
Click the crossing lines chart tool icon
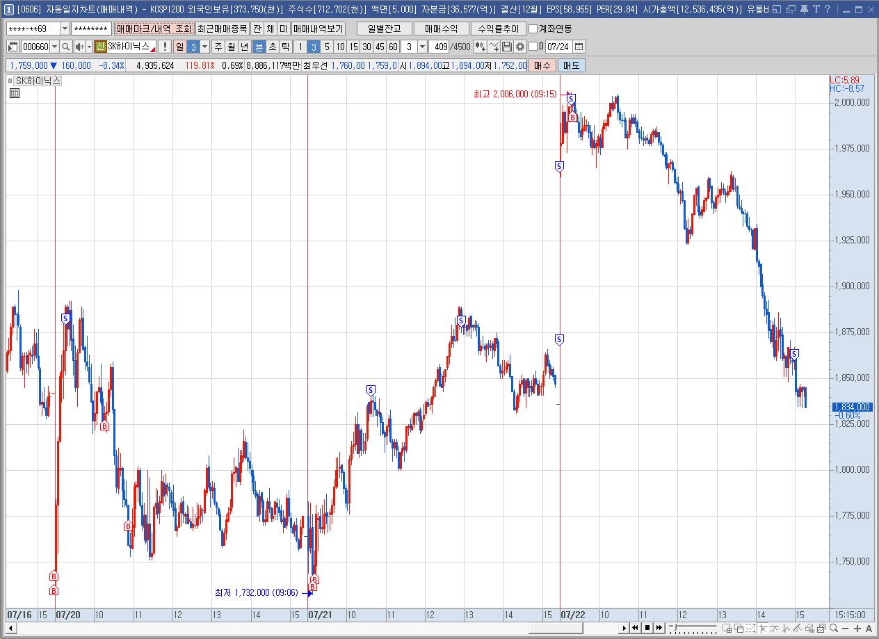pyautogui.click(x=494, y=47)
